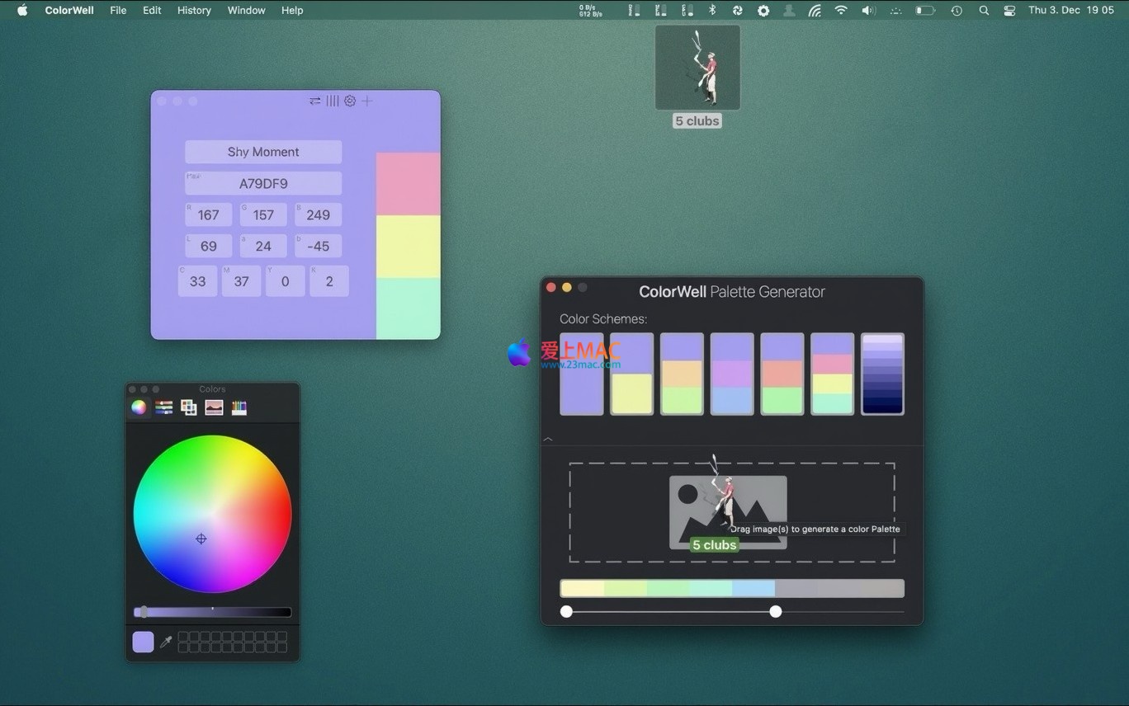Select the pencils color picker mode
1129x706 pixels.
[x=239, y=407]
